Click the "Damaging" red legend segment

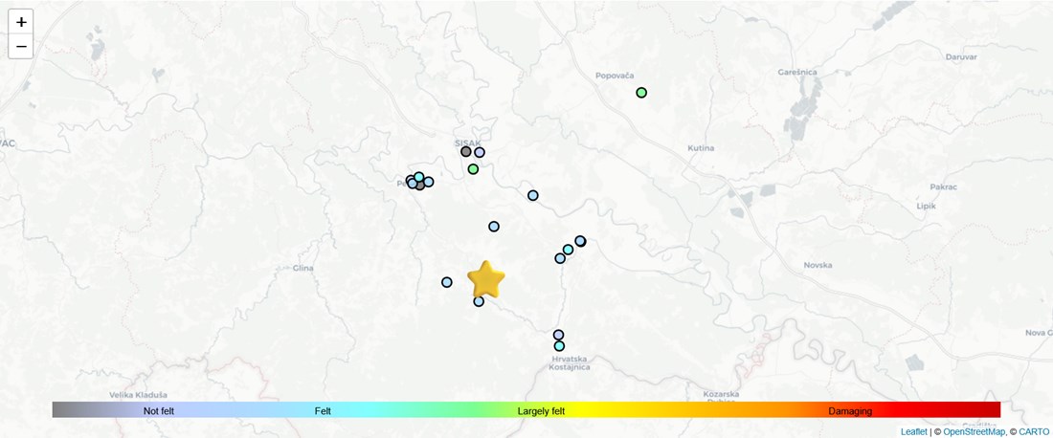[x=850, y=410]
